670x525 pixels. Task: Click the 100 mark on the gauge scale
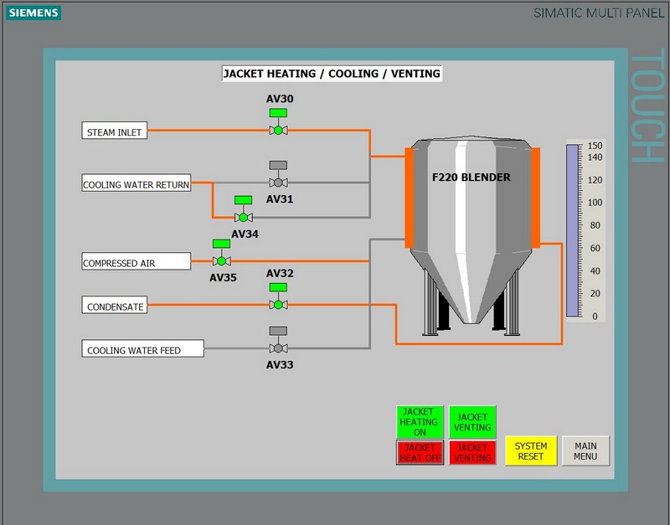coord(595,203)
